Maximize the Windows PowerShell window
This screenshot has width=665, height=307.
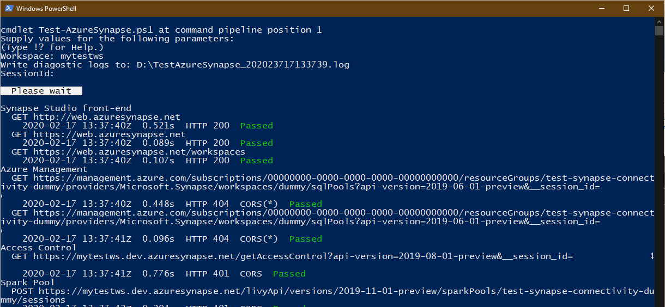[626, 8]
